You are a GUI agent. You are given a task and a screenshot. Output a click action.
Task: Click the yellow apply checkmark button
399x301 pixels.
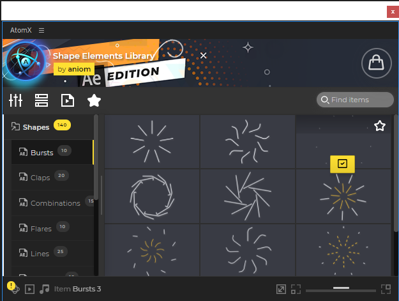tap(342, 164)
